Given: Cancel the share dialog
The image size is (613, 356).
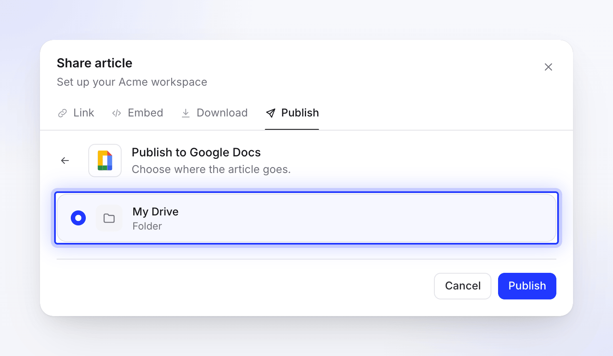Looking at the screenshot, I should [463, 286].
